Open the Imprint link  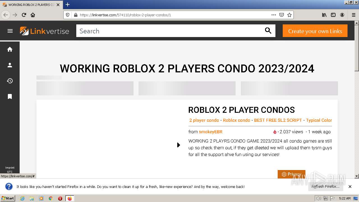(x=10, y=168)
